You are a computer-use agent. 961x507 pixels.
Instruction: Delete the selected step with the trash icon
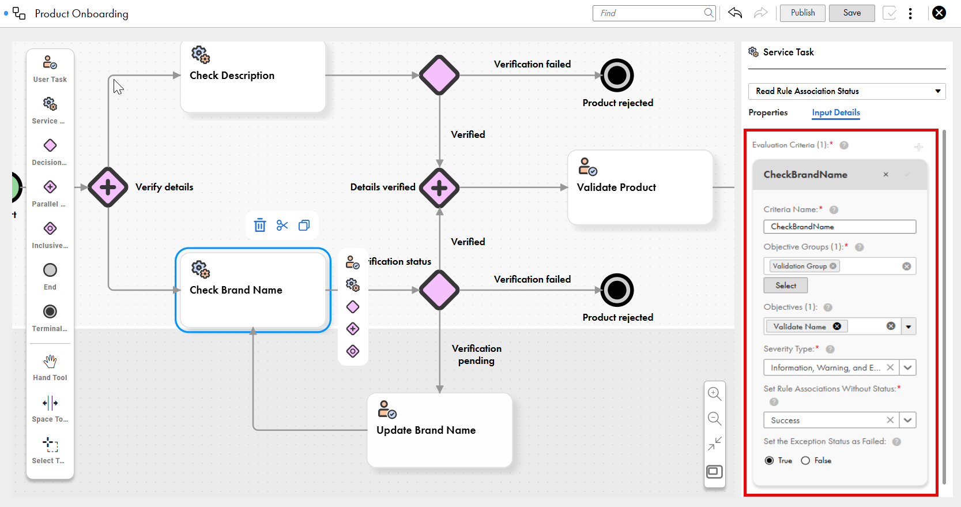coord(260,226)
